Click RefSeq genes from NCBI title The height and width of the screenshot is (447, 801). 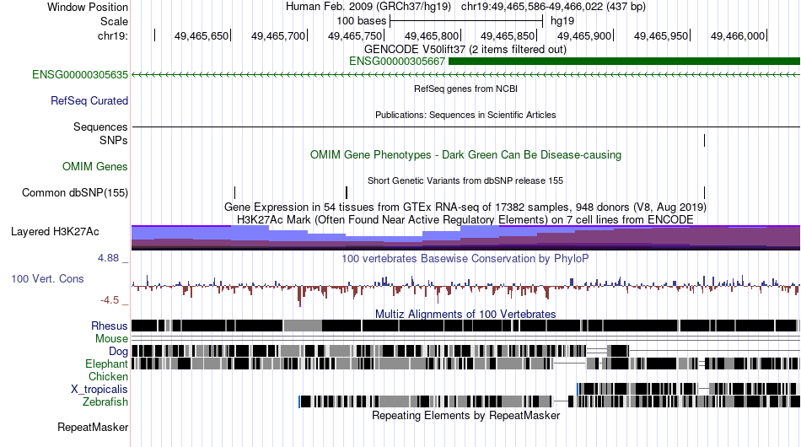[x=466, y=89]
